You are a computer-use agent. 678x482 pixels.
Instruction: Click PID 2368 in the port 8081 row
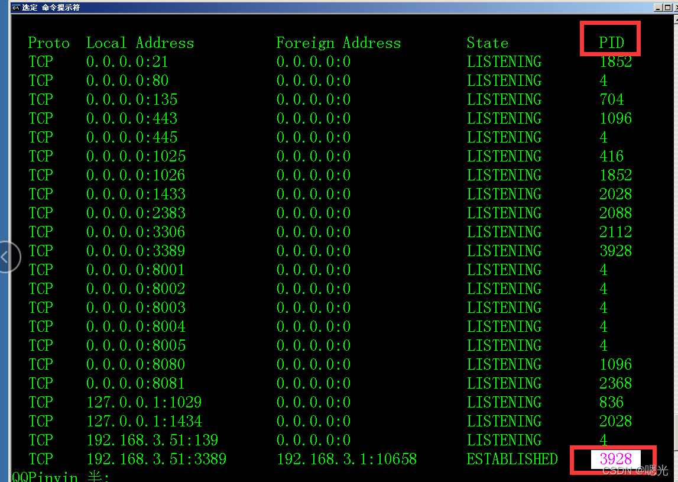pos(616,383)
